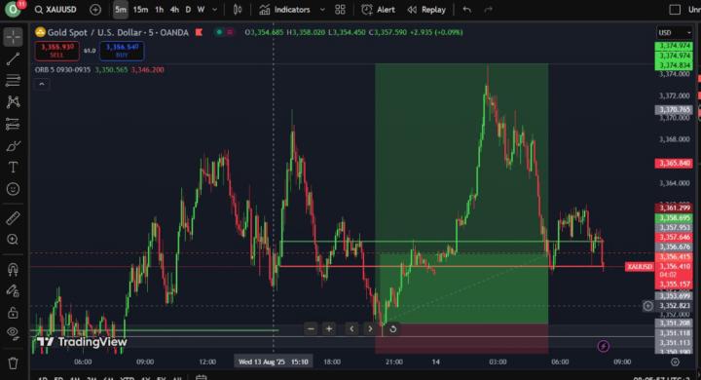Expand the indicators favorites dropdown arrow
The width and height of the screenshot is (701, 380).
pos(322,10)
